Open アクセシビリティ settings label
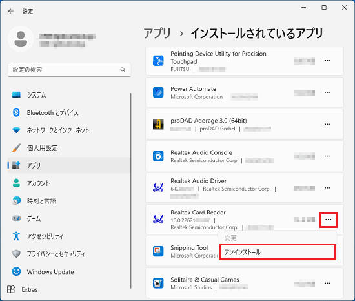The image size is (355, 301). coord(45,236)
